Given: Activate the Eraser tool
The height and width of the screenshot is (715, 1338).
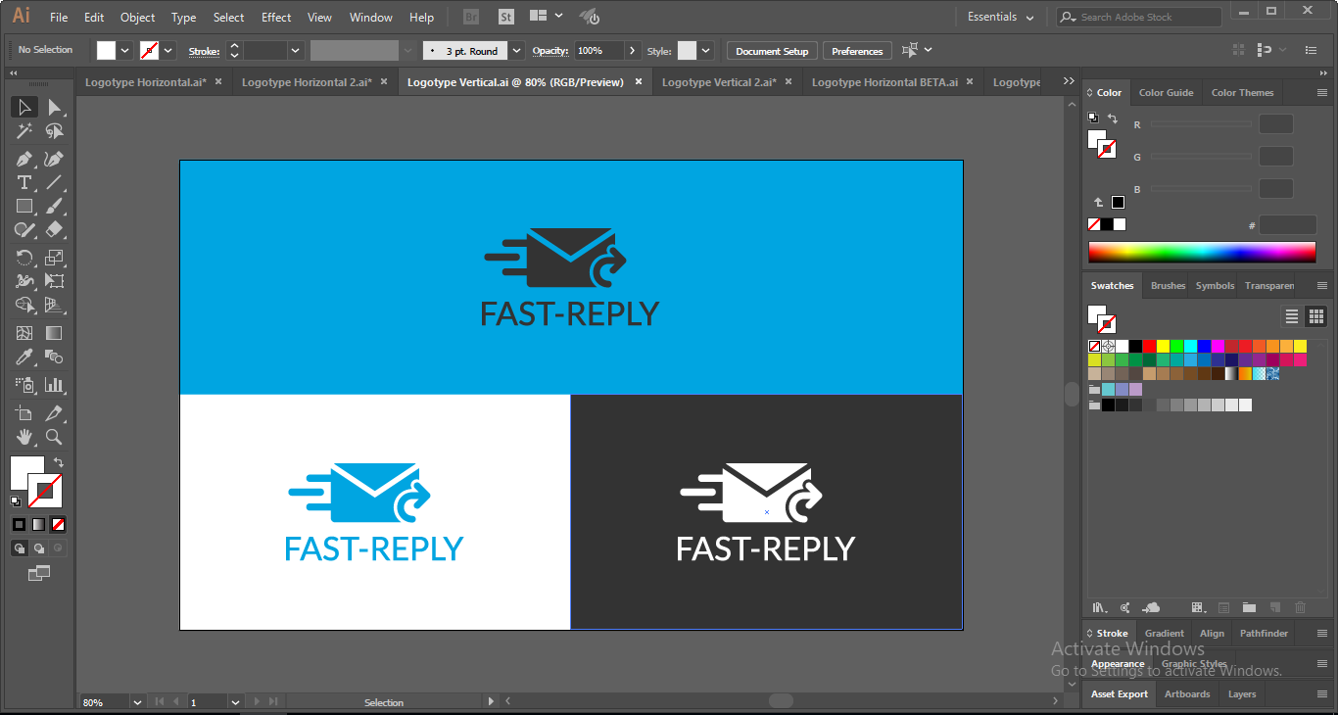Looking at the screenshot, I should click(55, 229).
